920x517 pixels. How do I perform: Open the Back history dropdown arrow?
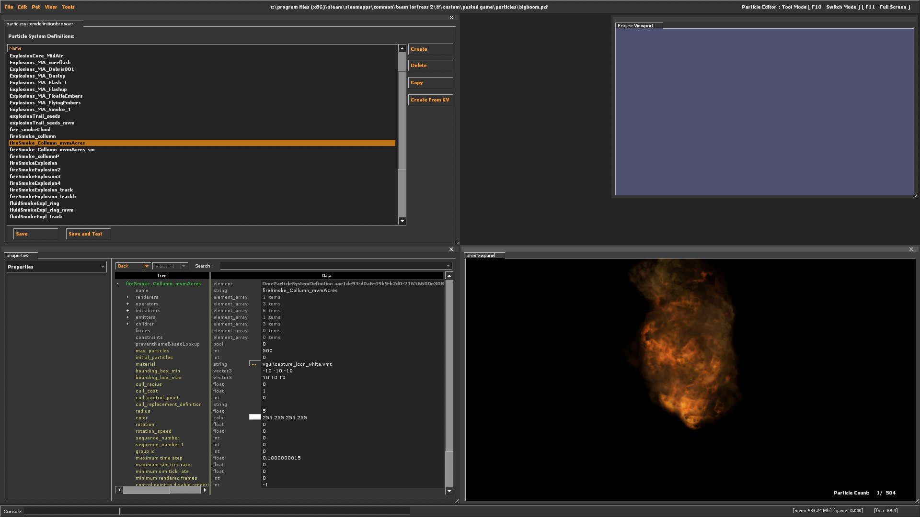point(147,266)
